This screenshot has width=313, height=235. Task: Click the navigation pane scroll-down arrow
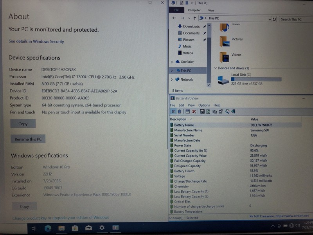tap(209, 85)
